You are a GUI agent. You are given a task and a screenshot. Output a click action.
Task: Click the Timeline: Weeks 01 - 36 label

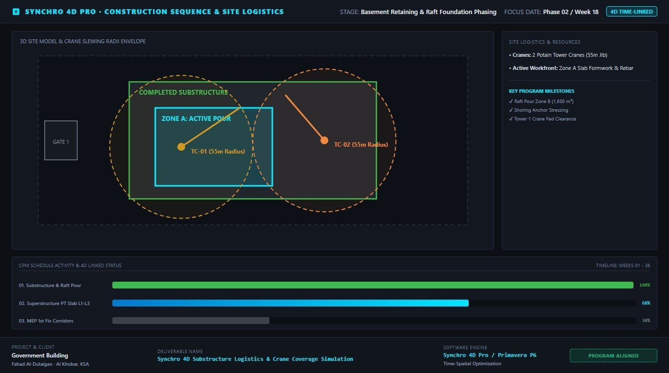click(x=623, y=266)
